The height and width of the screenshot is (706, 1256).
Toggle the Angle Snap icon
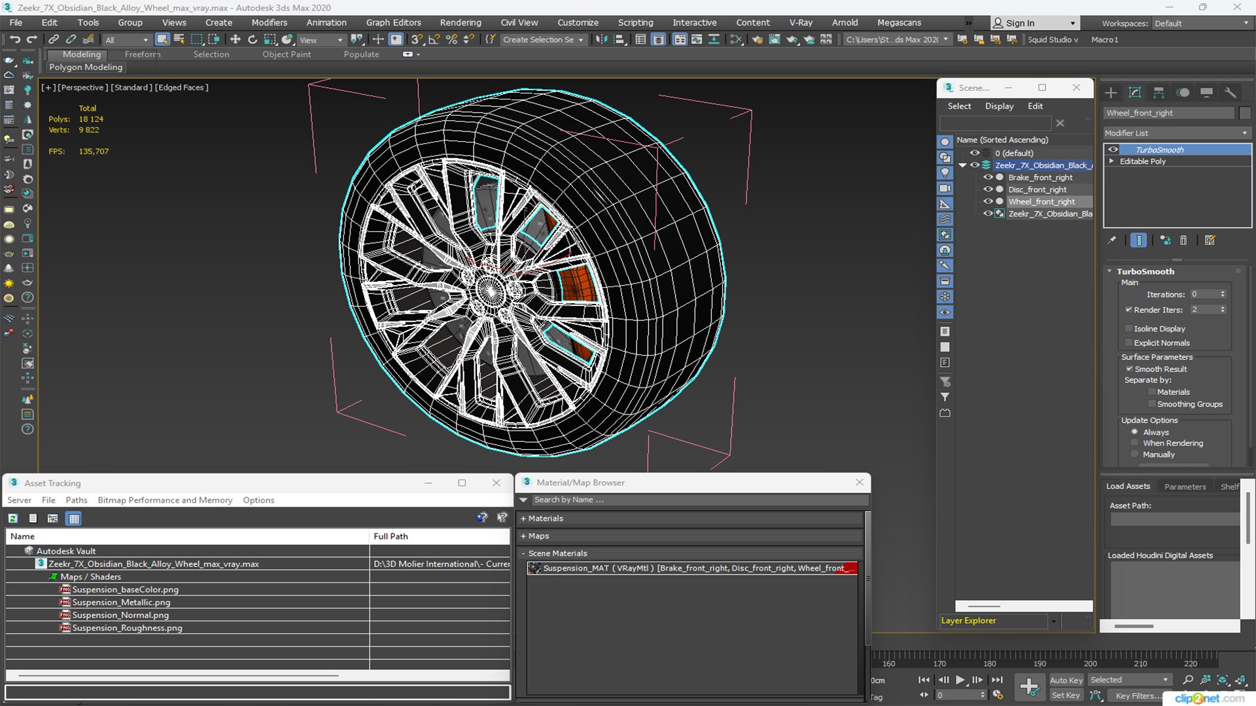point(434,40)
